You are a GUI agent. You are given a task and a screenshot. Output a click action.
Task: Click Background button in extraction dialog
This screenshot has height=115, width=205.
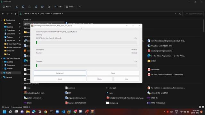(x=60, y=73)
